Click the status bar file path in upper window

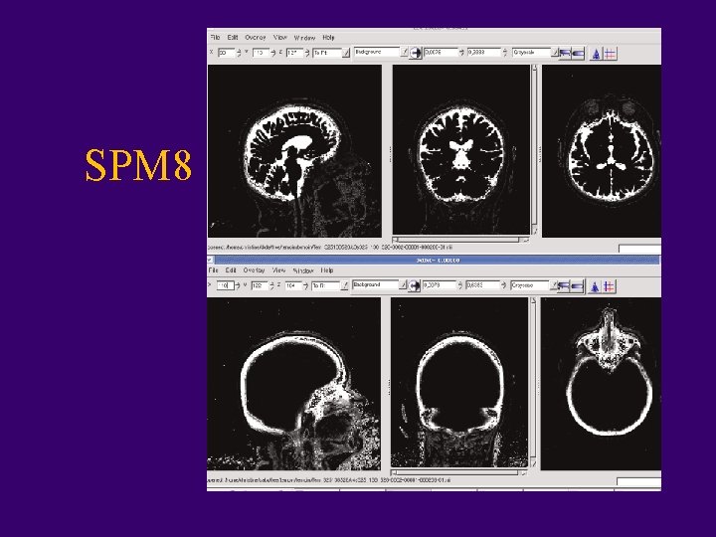point(330,248)
